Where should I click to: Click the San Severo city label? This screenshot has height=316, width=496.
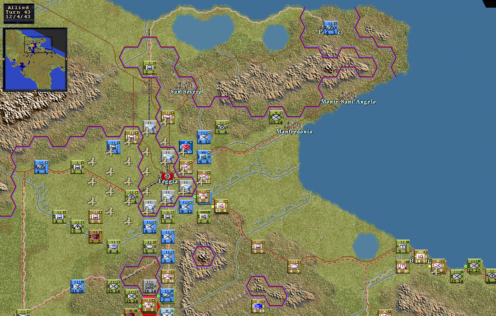point(186,91)
